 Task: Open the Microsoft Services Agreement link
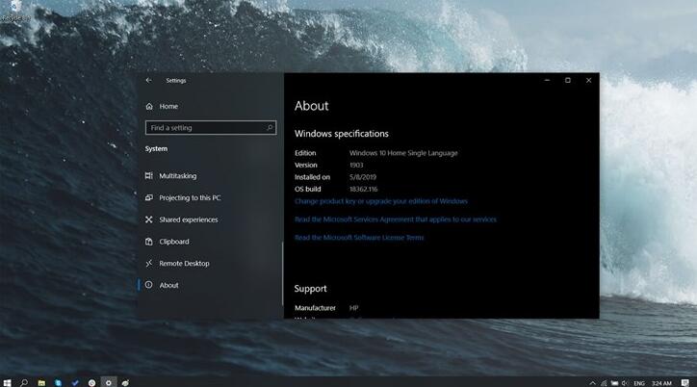tap(395, 219)
